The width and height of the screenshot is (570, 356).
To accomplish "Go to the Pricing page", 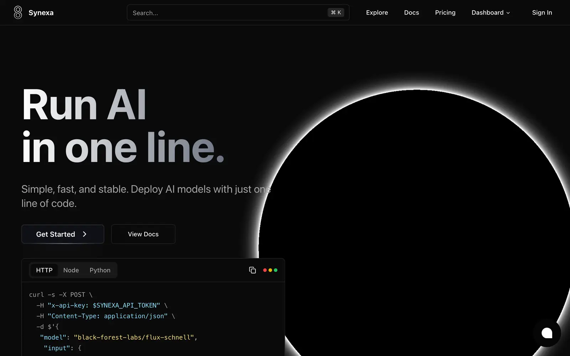I will (x=445, y=12).
